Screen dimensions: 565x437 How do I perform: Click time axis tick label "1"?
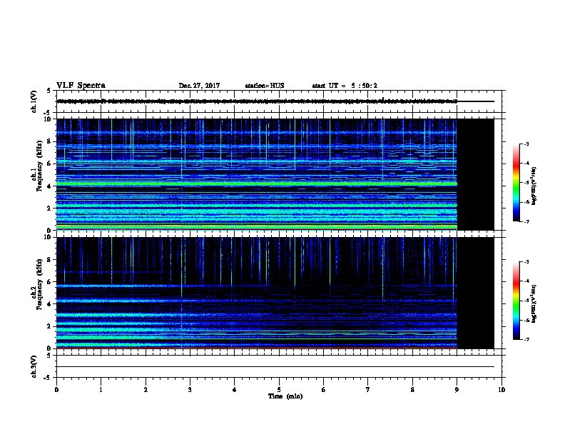tap(101, 390)
